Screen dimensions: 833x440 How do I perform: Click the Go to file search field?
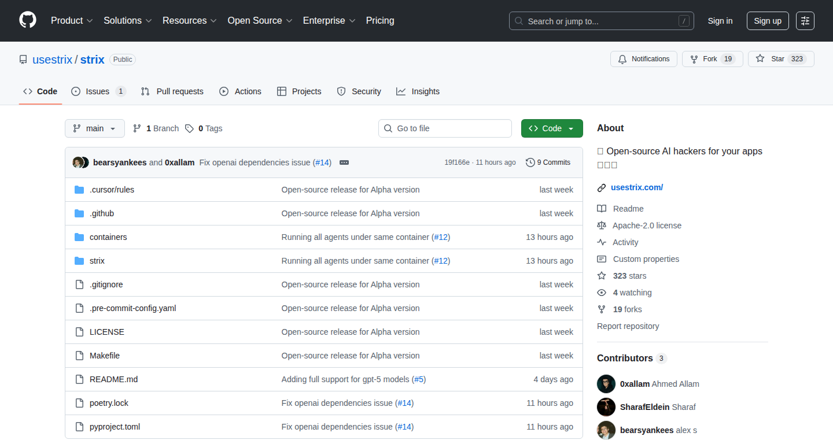coord(445,128)
